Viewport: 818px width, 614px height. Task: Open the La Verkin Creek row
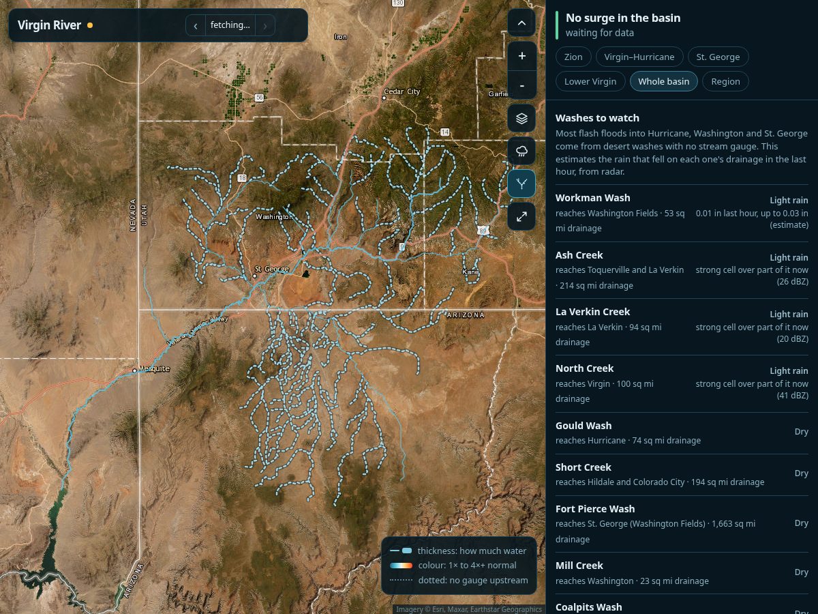[x=682, y=327]
